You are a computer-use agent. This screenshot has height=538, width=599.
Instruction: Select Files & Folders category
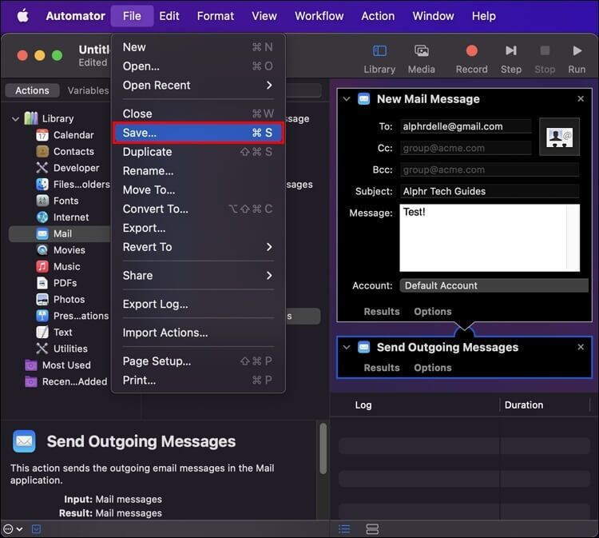(73, 185)
